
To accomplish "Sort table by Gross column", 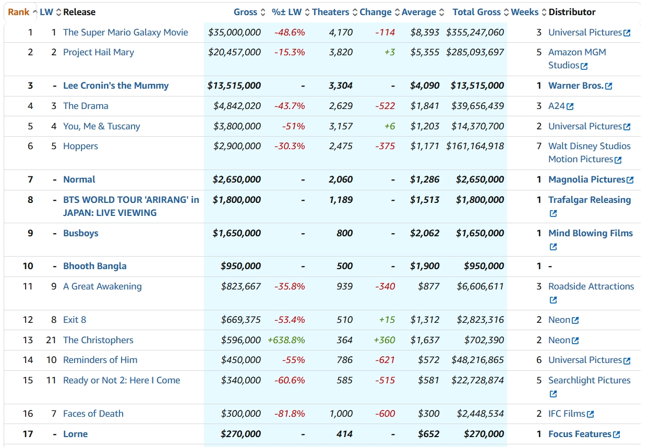I will pos(245,12).
